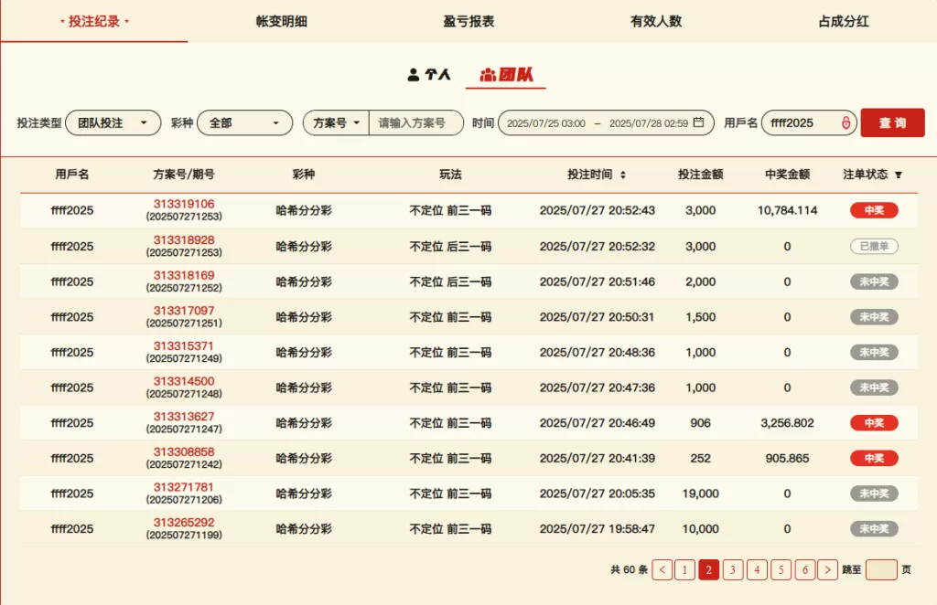Open plan number 313315371
The width and height of the screenshot is (937, 605).
(x=184, y=345)
